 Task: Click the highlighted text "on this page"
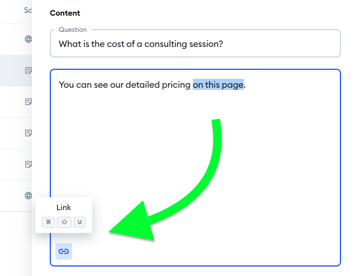(218, 85)
